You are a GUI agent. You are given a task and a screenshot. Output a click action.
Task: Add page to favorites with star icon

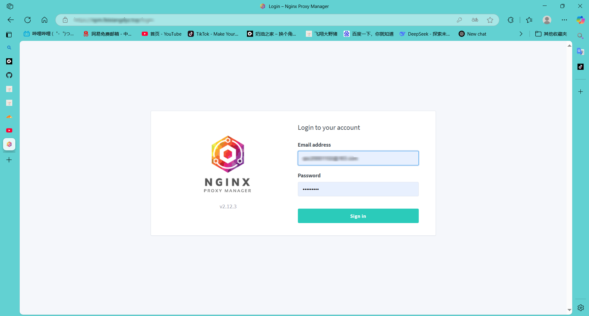(490, 20)
